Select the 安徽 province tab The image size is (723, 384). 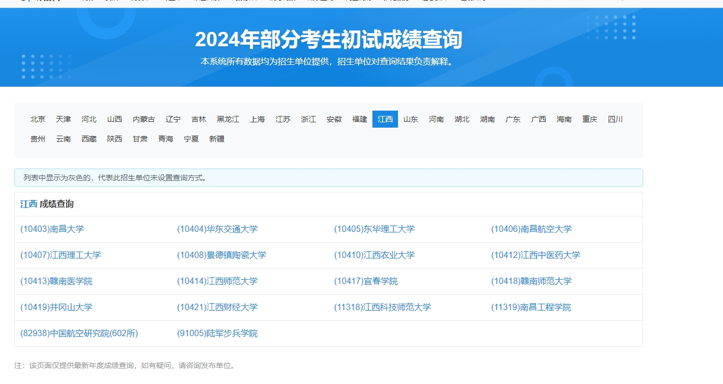tap(334, 119)
